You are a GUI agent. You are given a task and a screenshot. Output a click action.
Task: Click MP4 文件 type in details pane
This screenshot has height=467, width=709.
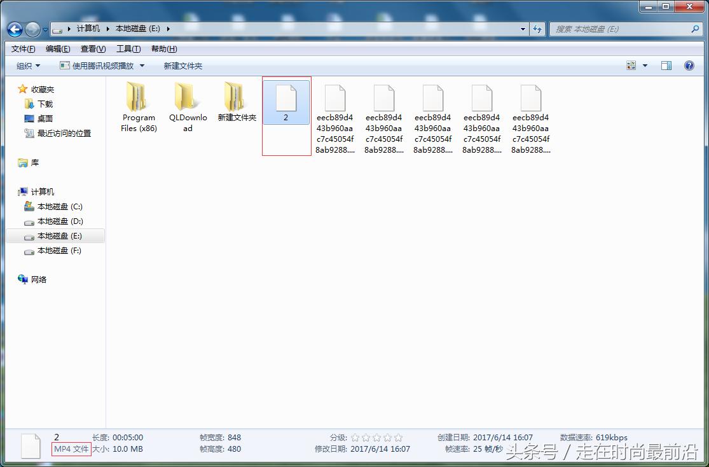[x=71, y=449]
